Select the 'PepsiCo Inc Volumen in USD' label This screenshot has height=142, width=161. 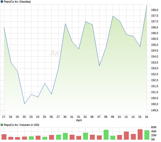pos(22,125)
